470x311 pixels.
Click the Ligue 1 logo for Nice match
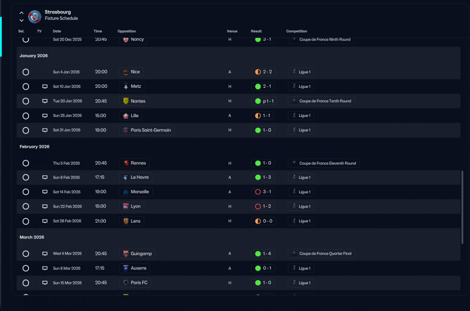(294, 72)
